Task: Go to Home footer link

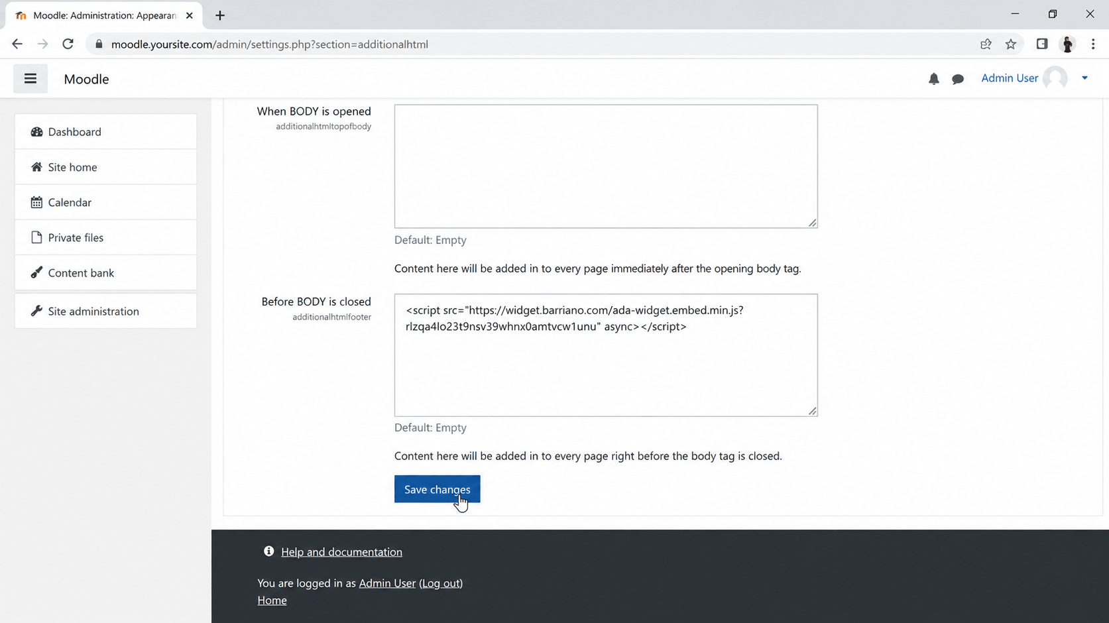Action: pyautogui.click(x=272, y=600)
